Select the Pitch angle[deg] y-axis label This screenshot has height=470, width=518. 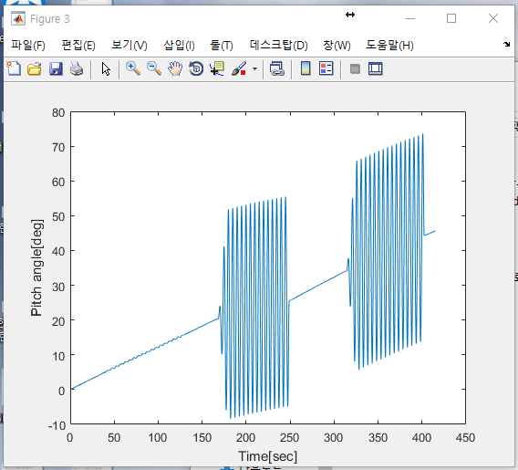[37, 267]
